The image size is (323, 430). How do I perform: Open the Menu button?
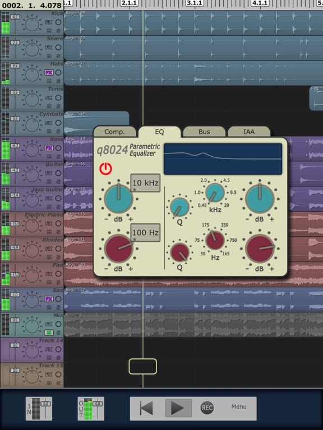point(239,406)
